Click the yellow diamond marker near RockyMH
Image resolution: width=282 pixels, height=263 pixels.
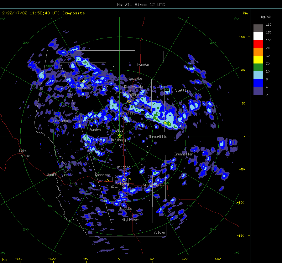84,82
